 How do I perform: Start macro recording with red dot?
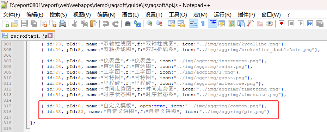click(x=282, y=24)
